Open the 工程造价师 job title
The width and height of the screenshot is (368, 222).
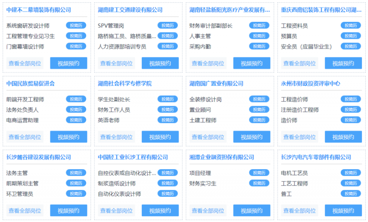pyautogui.click(x=294, y=100)
